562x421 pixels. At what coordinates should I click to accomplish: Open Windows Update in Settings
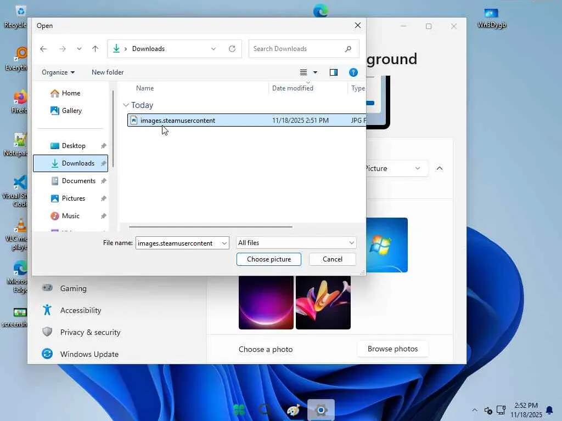pyautogui.click(x=89, y=354)
